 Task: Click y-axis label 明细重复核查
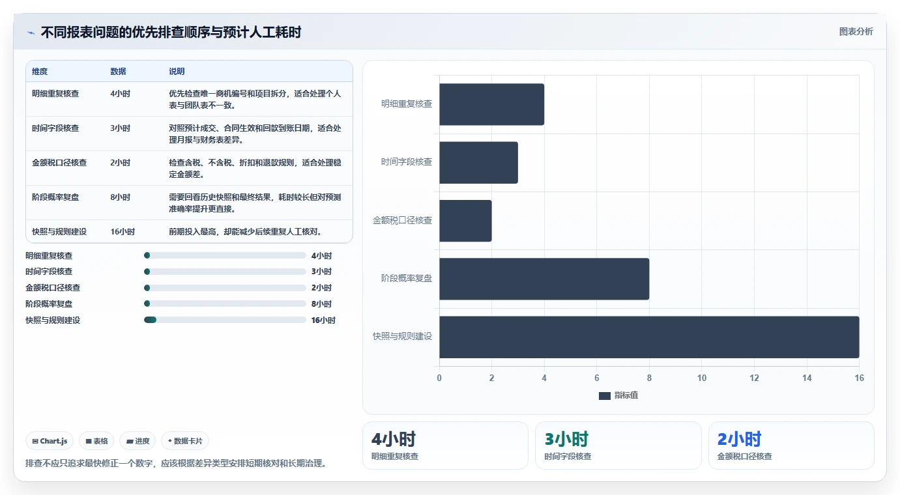407,104
